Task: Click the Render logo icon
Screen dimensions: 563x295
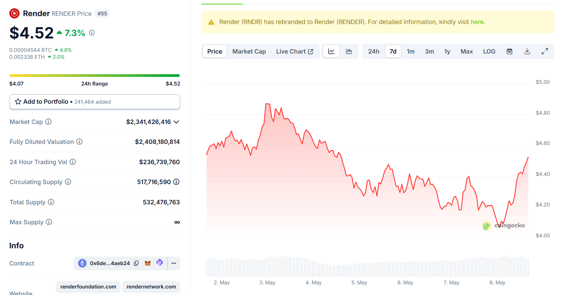Action: (x=14, y=13)
